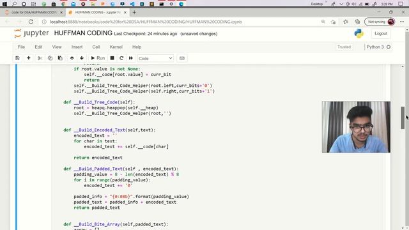Open the Windows Start menu
The width and height of the screenshot is (409, 230).
pos(4,4)
